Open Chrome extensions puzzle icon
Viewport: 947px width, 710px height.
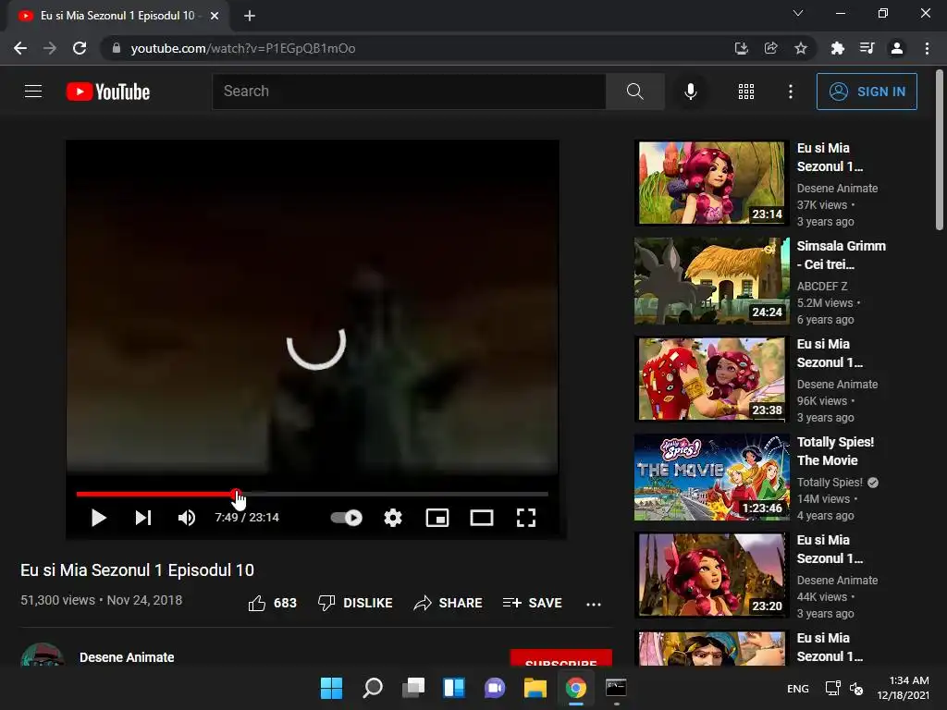point(837,48)
